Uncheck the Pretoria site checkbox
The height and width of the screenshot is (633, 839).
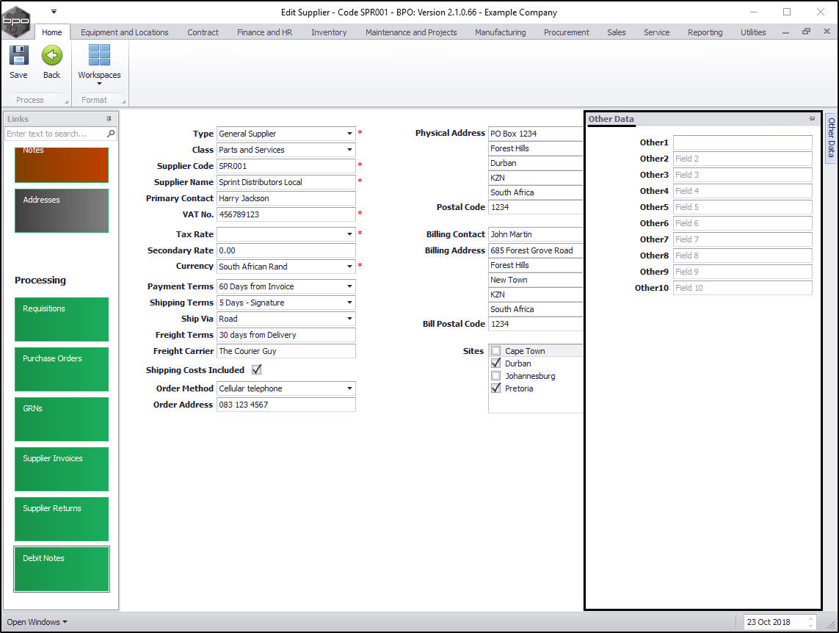[496, 388]
